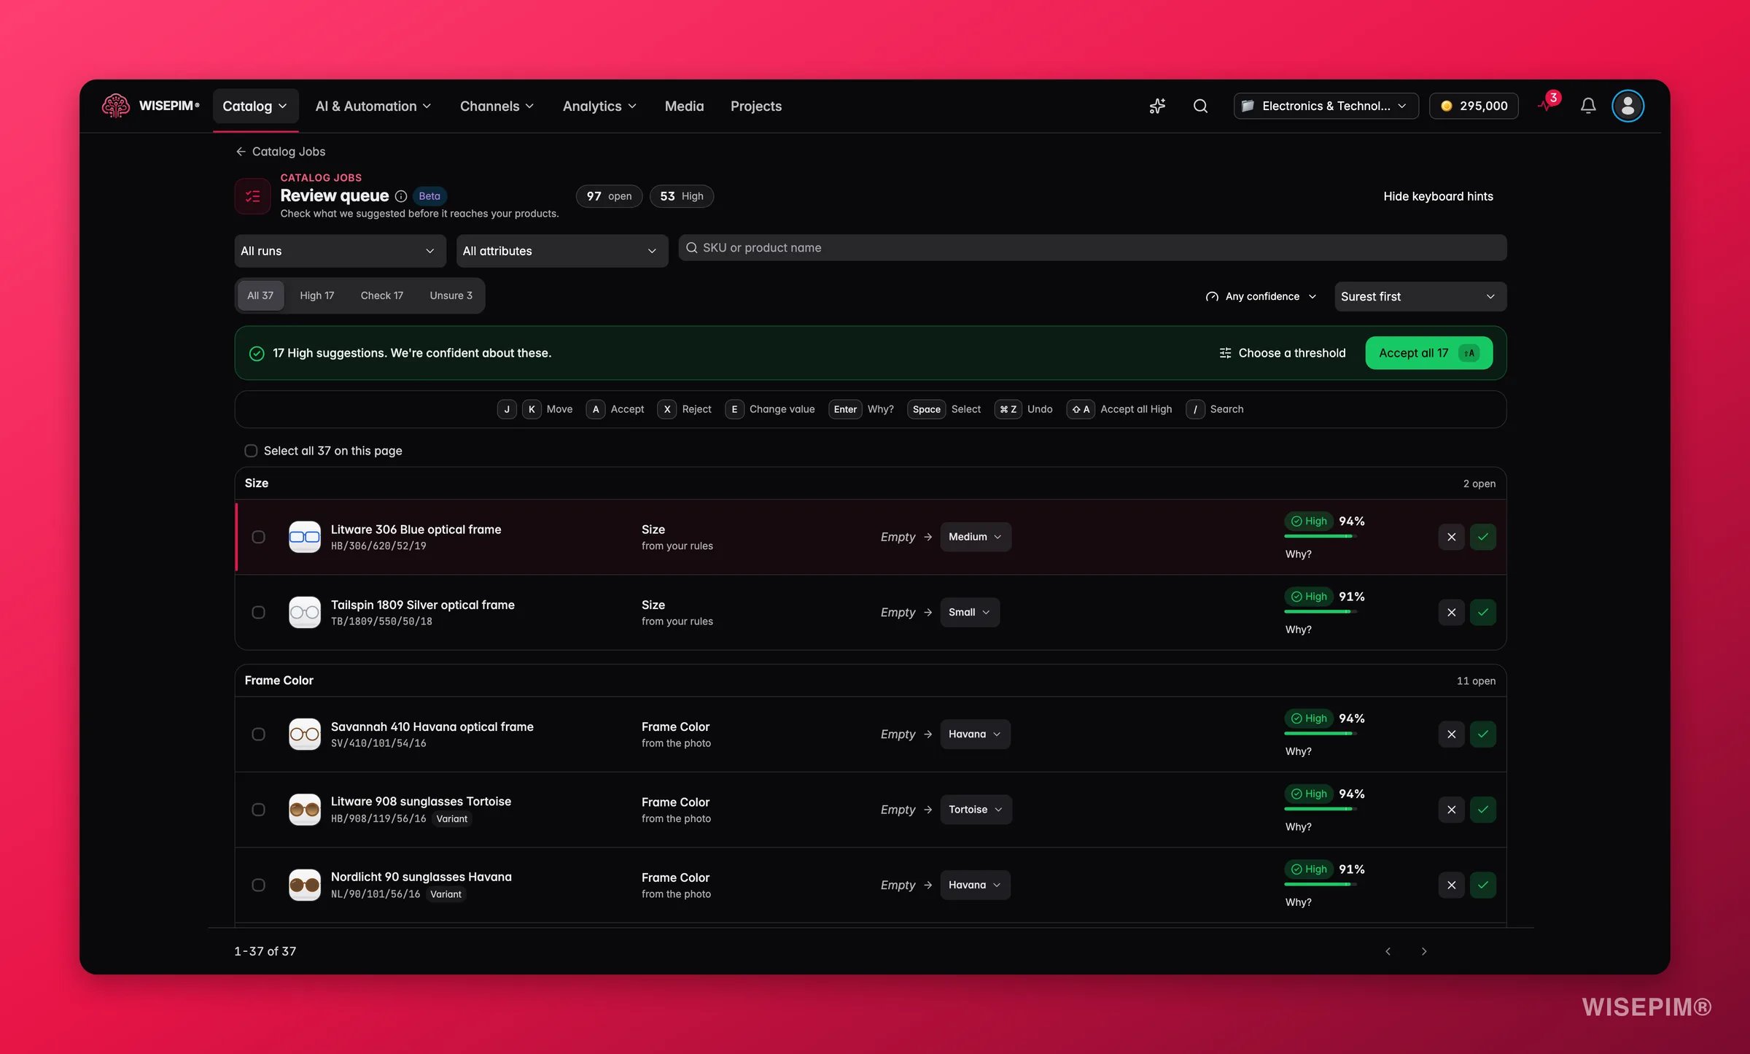Go back to Catalog Jobs
Image resolution: width=1750 pixels, height=1054 pixels.
click(x=281, y=152)
